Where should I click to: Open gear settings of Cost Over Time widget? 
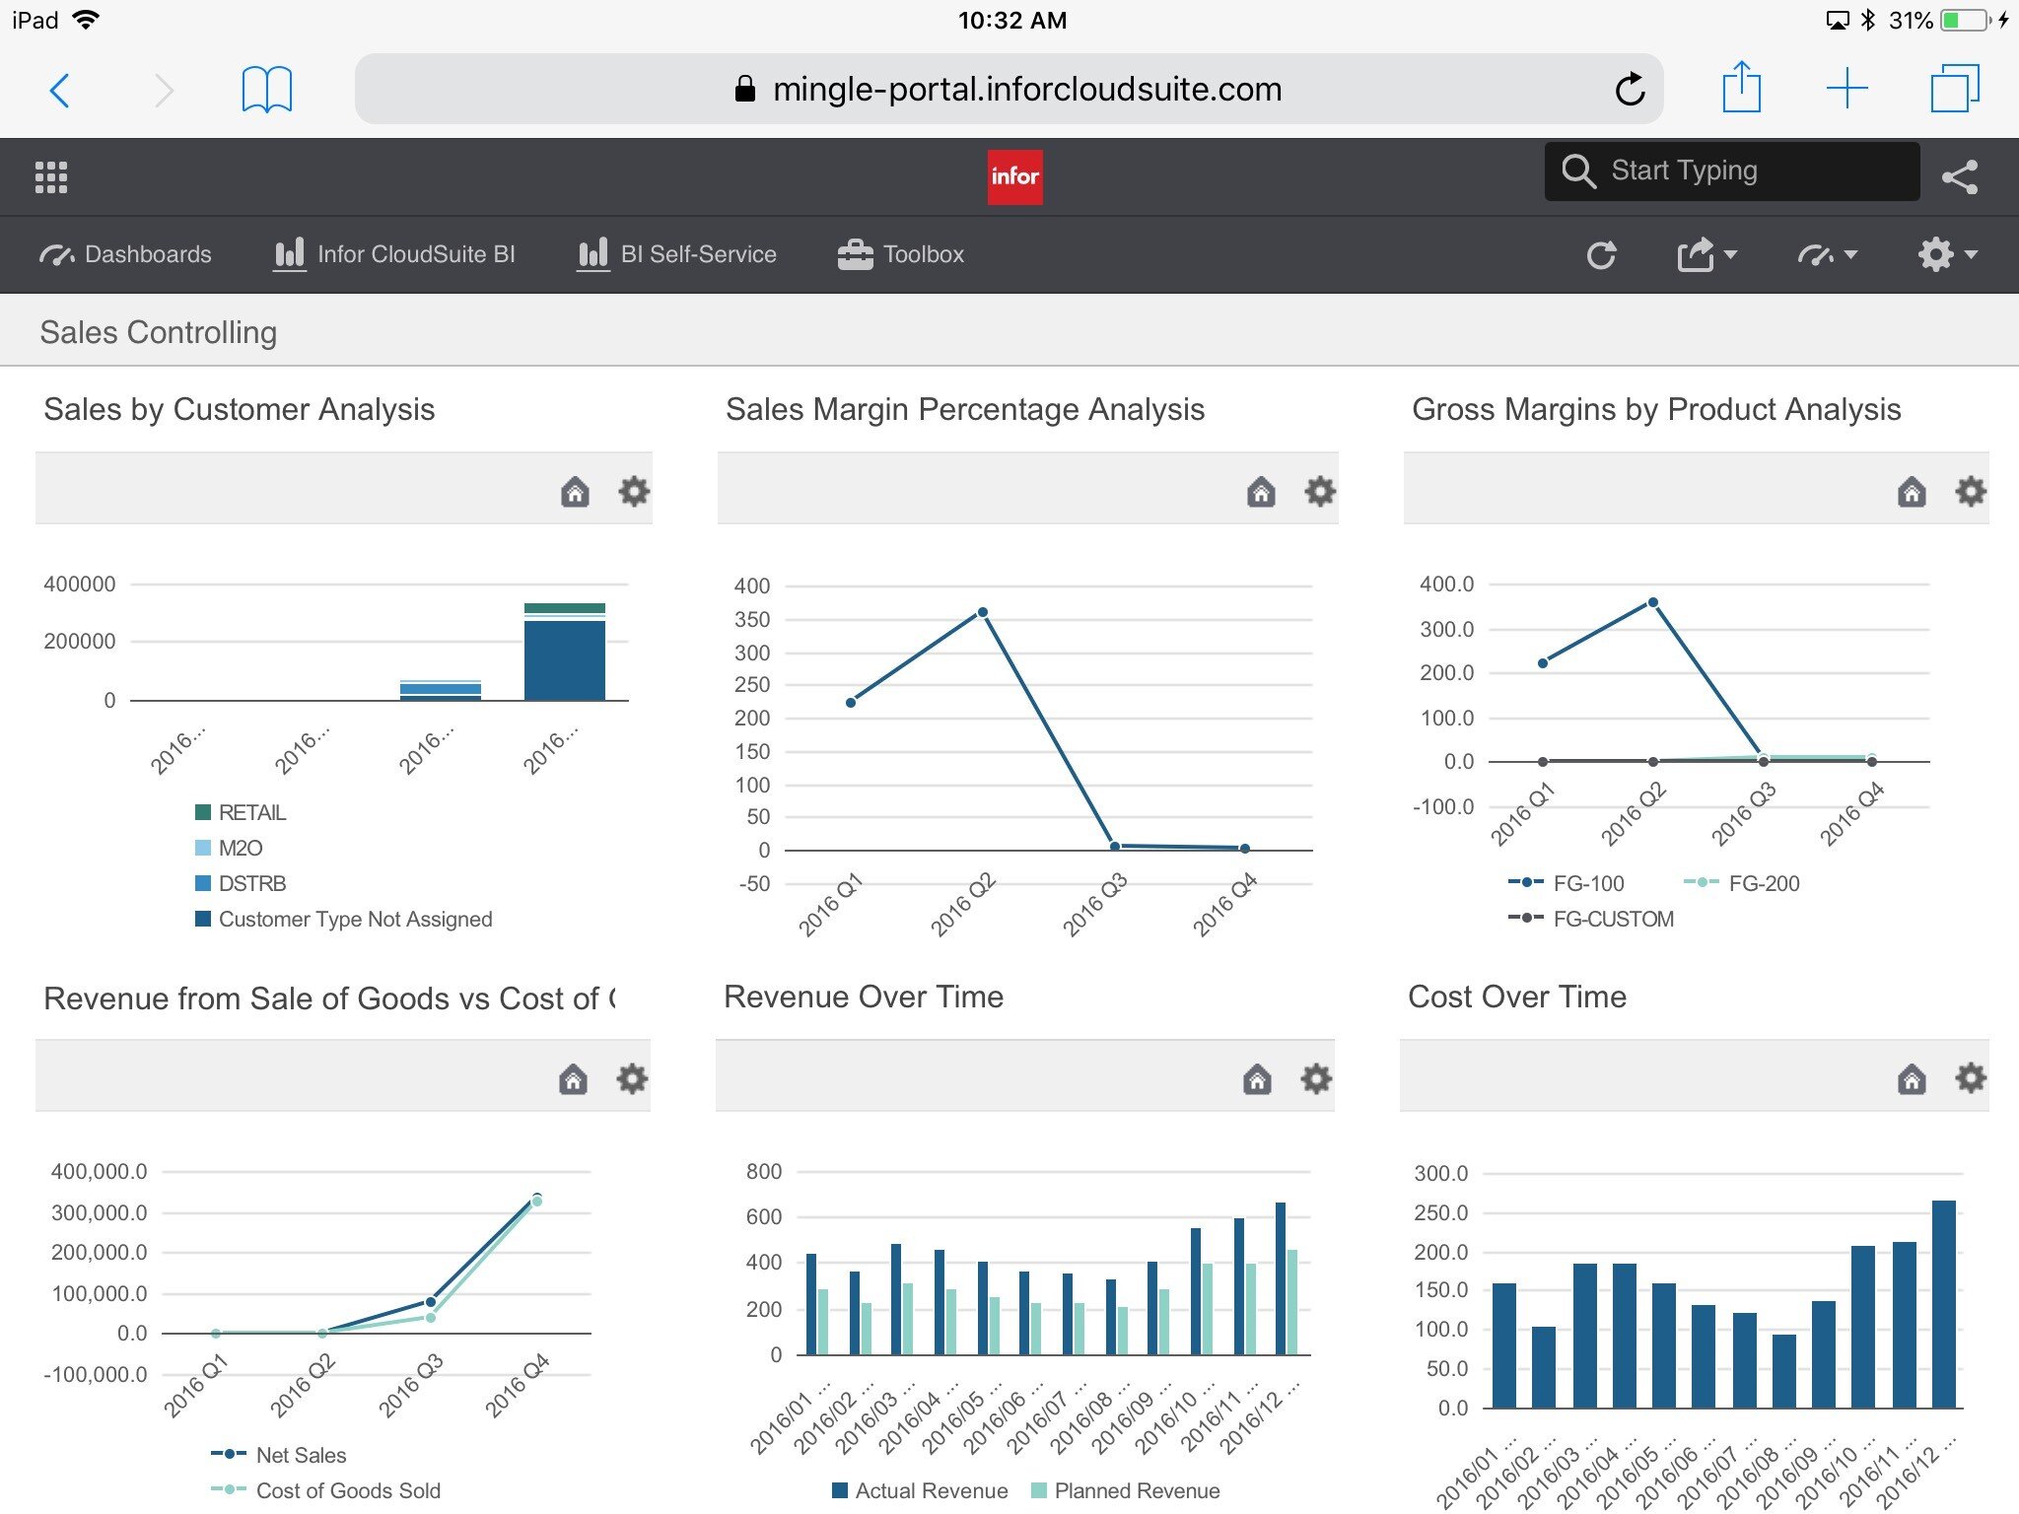click(1970, 1078)
